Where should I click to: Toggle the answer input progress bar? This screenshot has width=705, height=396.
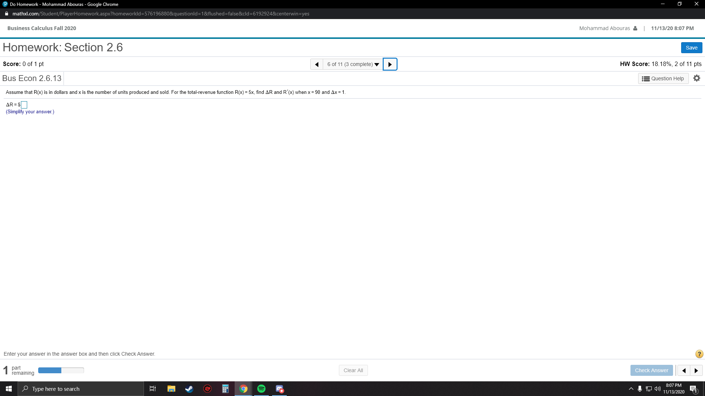coord(61,370)
